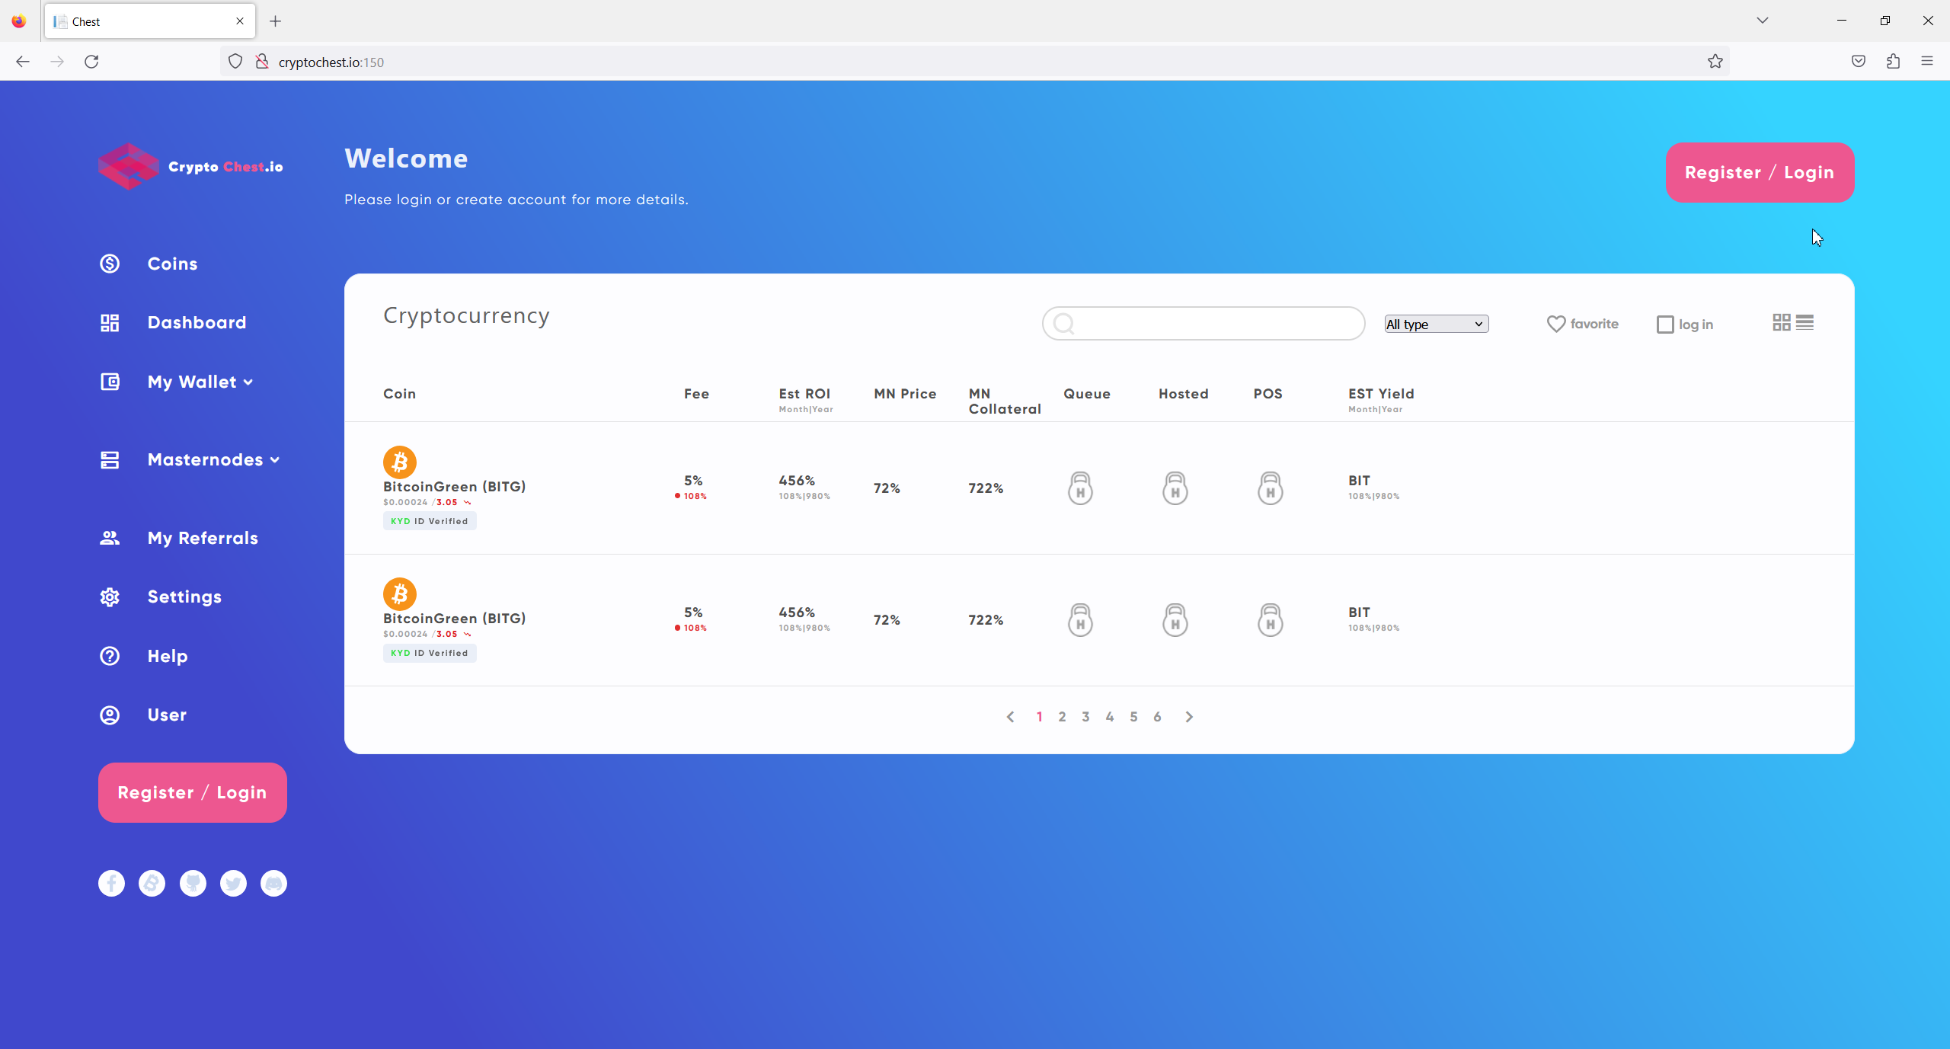Click the Bitcoin logo in first row

399,462
